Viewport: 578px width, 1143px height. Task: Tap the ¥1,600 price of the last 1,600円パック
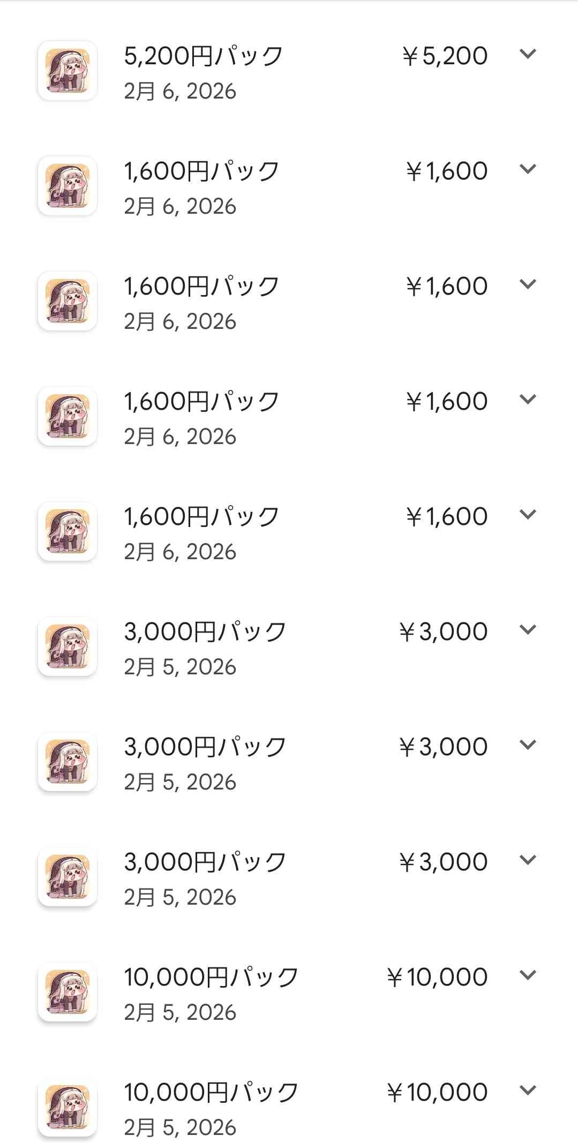click(447, 516)
